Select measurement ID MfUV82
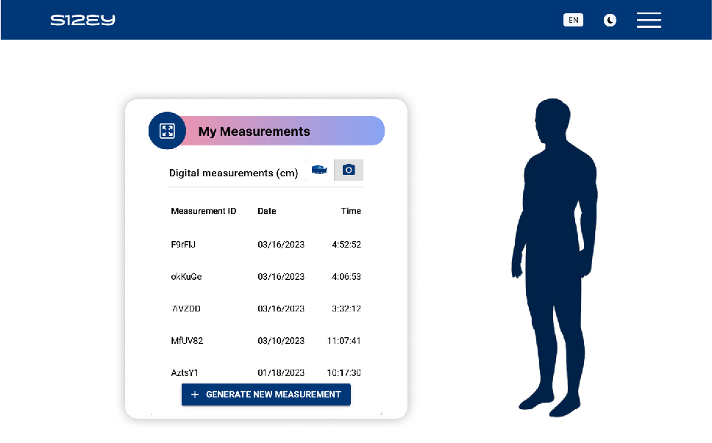Screen dimensions: 712x443 (x=187, y=341)
